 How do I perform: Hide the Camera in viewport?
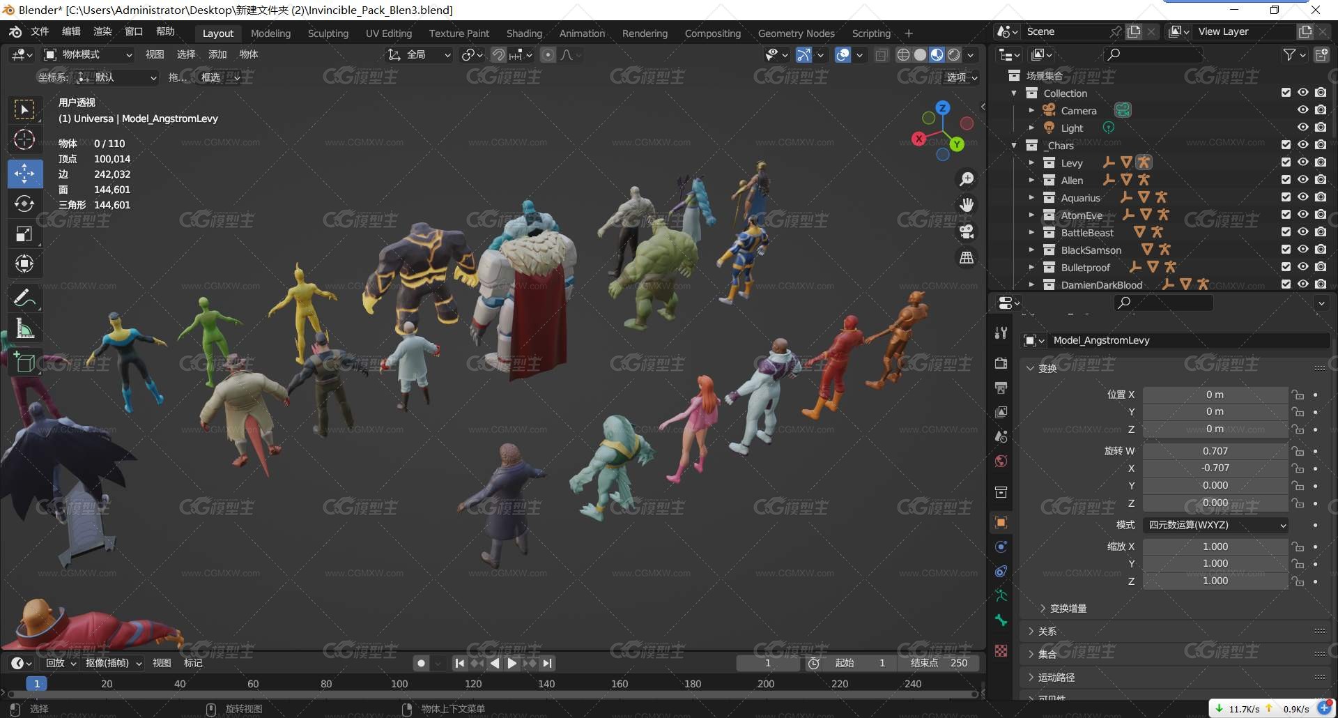tap(1303, 110)
